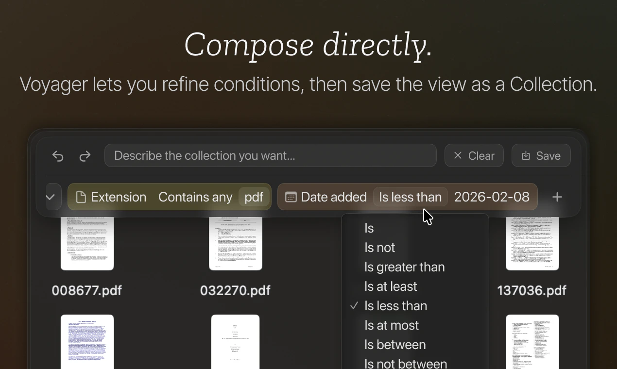Screen dimensions: 617x369
Task: Click the Extension document icon
Action: (x=81, y=197)
